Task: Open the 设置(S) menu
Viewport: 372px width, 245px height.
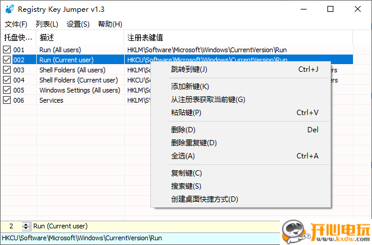Action: [78, 24]
